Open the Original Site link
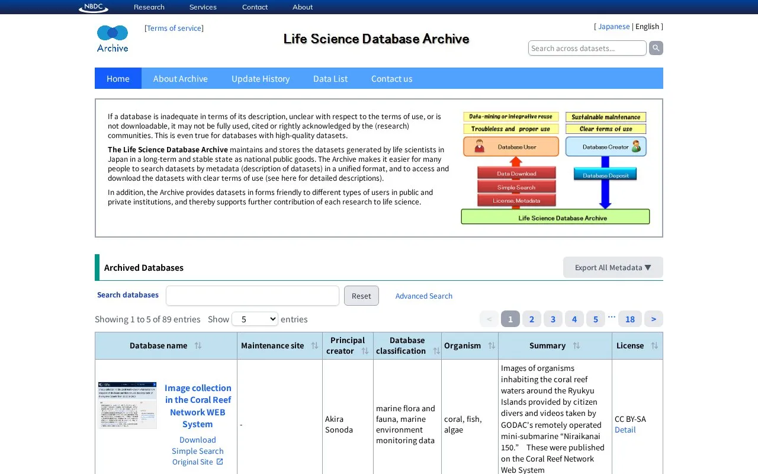The image size is (758, 474). [192, 462]
